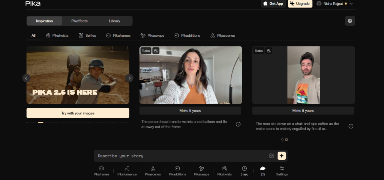The image size is (384, 180).
Task: Open the Library tab
Action: (x=114, y=21)
